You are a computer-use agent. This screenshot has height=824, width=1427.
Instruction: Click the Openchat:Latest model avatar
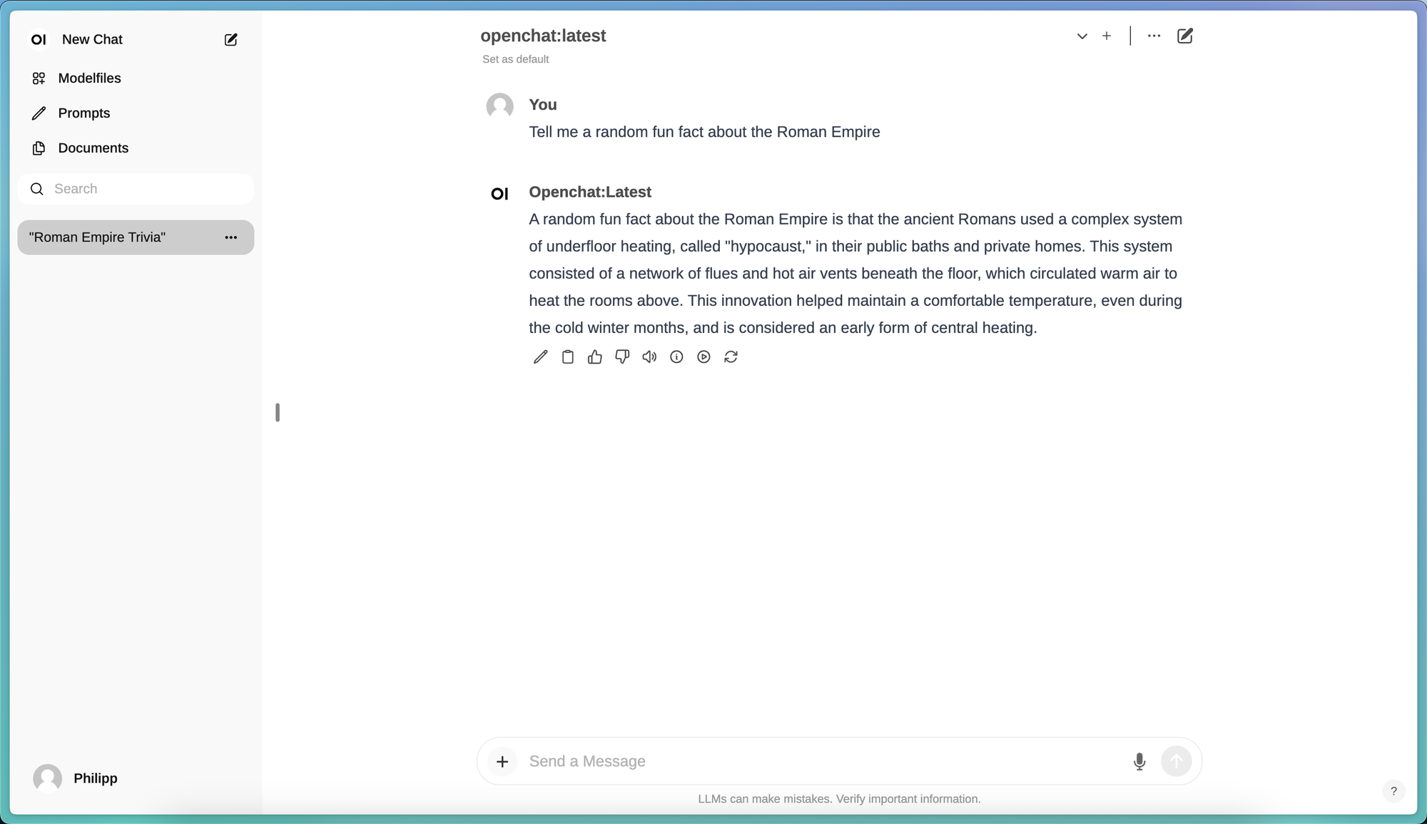pos(500,194)
